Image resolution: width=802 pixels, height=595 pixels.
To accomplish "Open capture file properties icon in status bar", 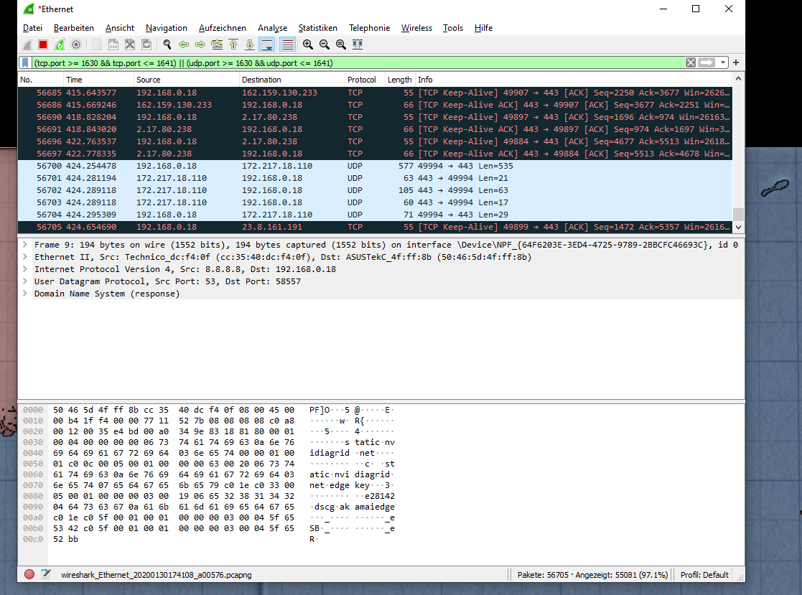I will [46, 574].
